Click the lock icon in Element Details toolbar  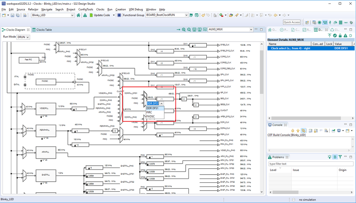pyautogui.click(x=340, y=36)
